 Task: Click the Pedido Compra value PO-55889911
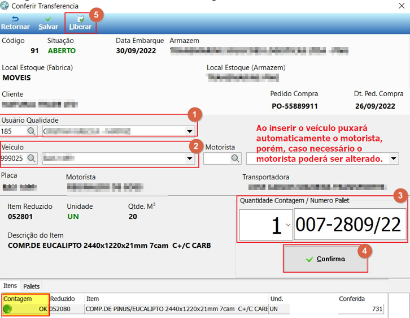pos(294,106)
